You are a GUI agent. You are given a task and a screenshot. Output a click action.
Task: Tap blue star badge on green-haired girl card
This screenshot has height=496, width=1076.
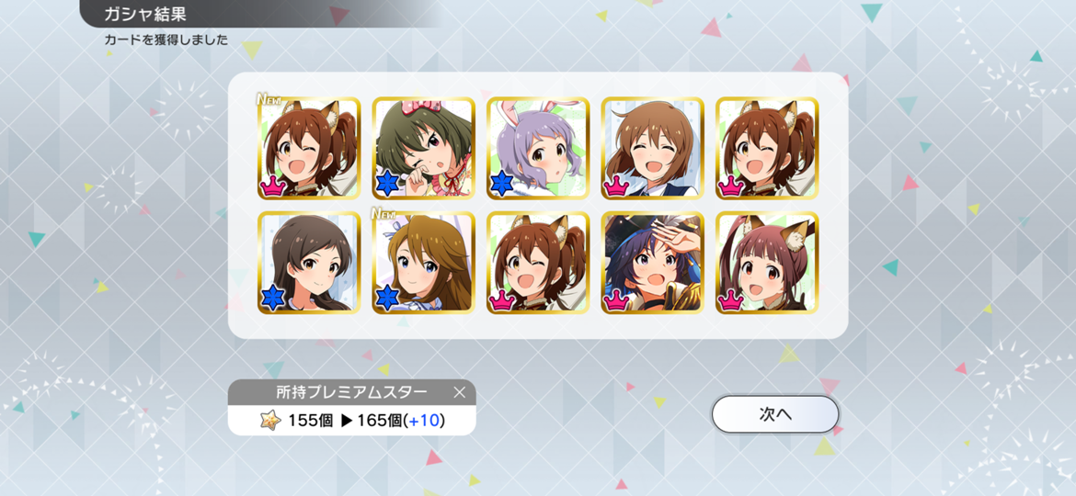(388, 184)
